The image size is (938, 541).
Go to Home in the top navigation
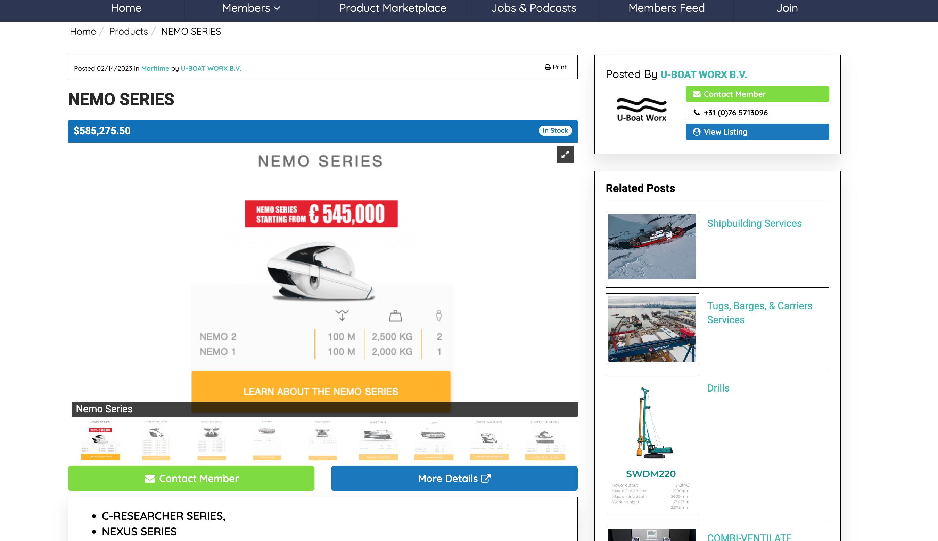coord(126,8)
